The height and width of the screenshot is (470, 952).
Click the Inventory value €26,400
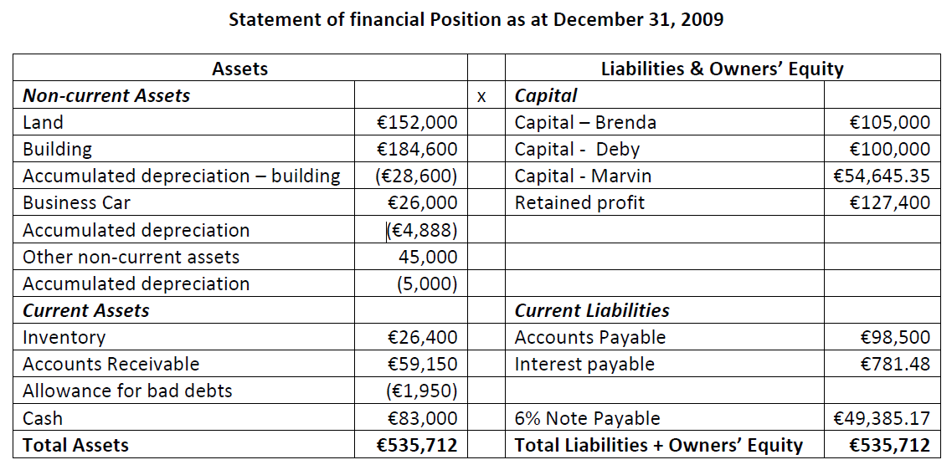(x=423, y=338)
